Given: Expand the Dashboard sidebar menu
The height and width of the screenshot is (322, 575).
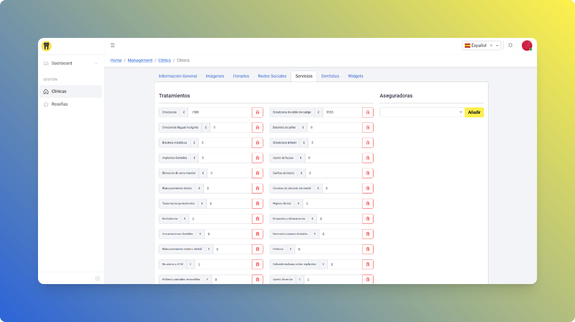Looking at the screenshot, I should tap(70, 63).
